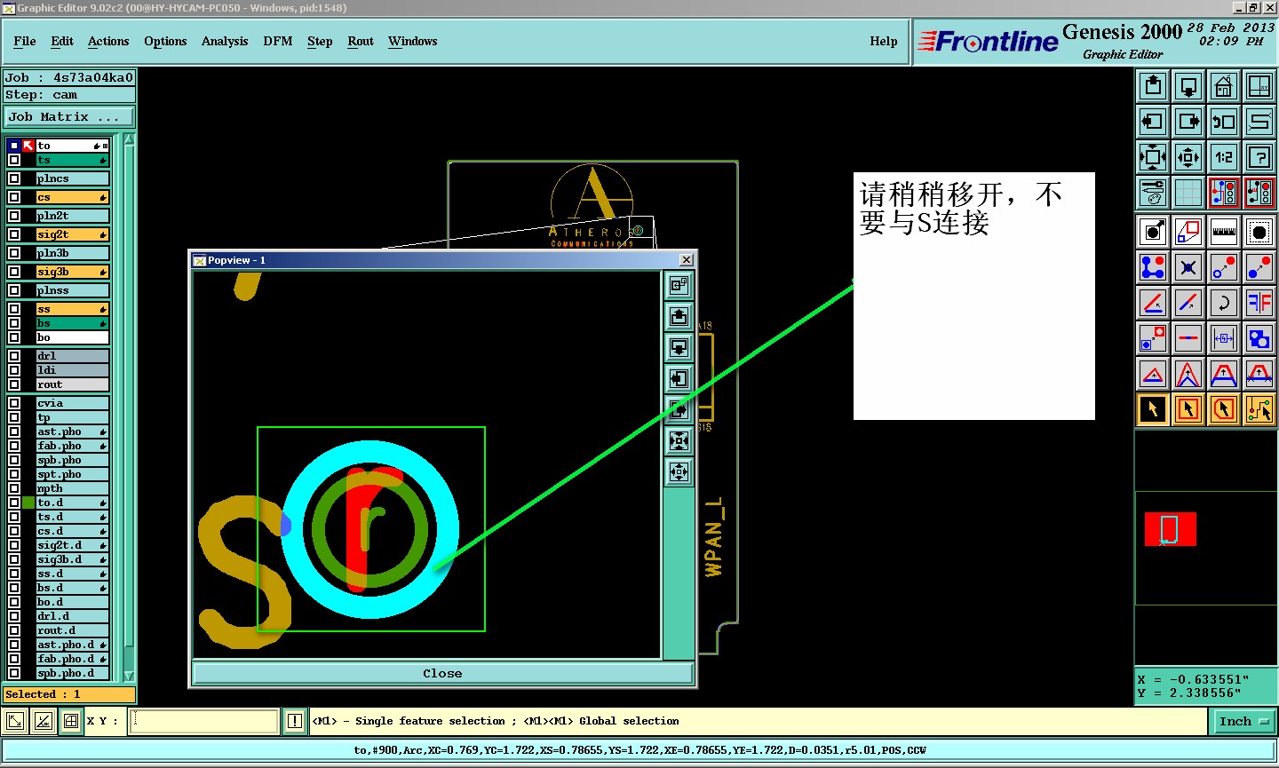Click the Selected : 1 status button
This screenshot has width=1279, height=768.
click(x=69, y=694)
